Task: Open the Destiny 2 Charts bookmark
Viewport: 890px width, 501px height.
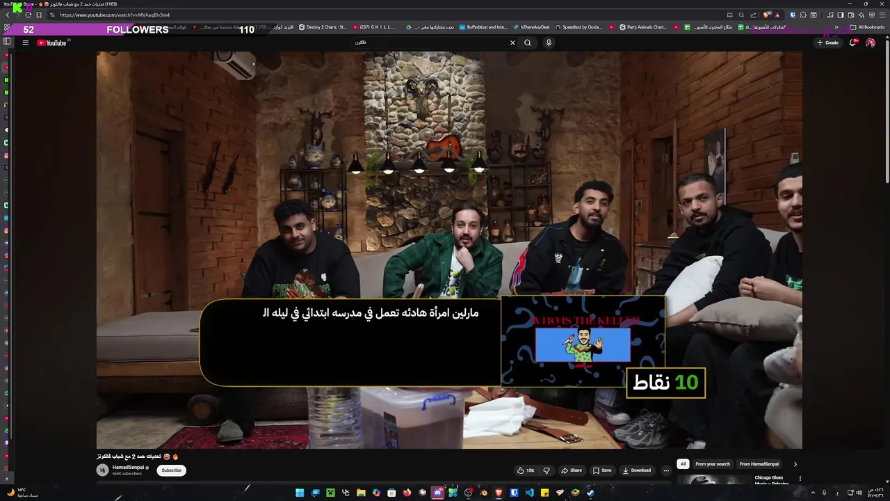Action: pos(323,27)
